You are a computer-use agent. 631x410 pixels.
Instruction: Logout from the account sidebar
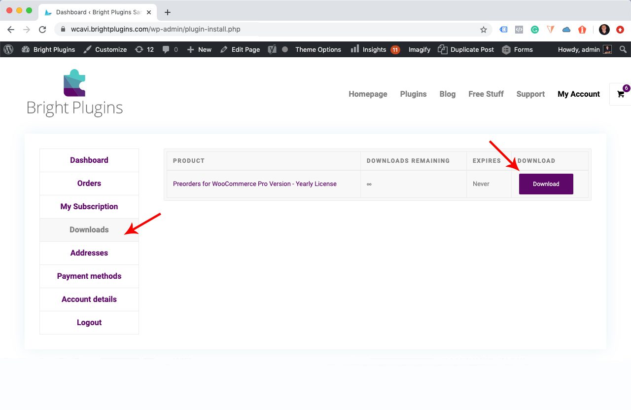89,322
